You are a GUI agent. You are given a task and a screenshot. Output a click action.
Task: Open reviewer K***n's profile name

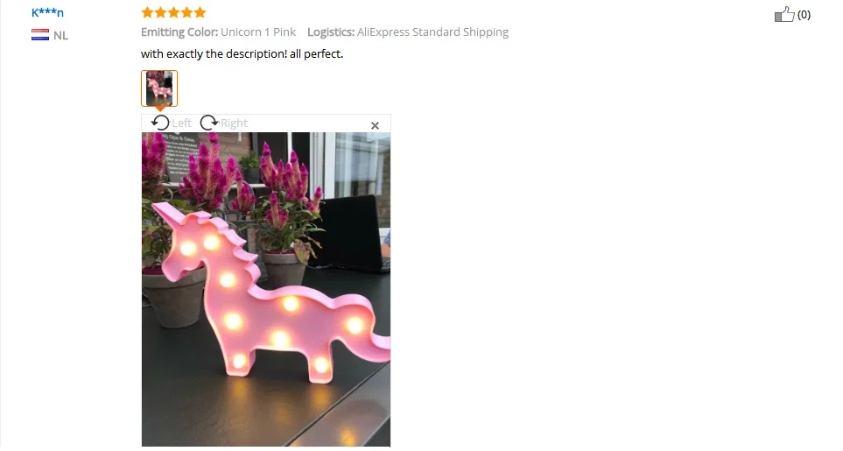[47, 12]
